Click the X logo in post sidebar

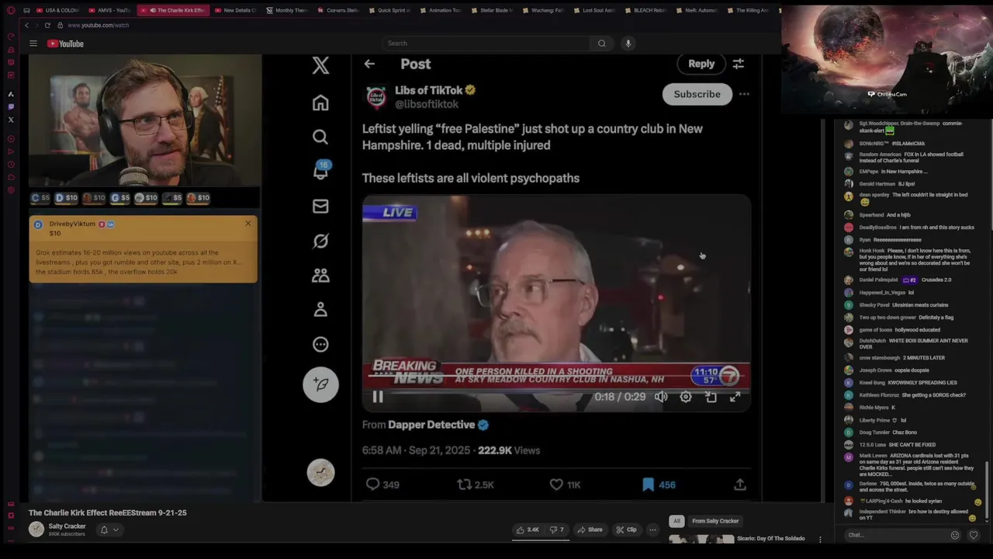pos(320,65)
